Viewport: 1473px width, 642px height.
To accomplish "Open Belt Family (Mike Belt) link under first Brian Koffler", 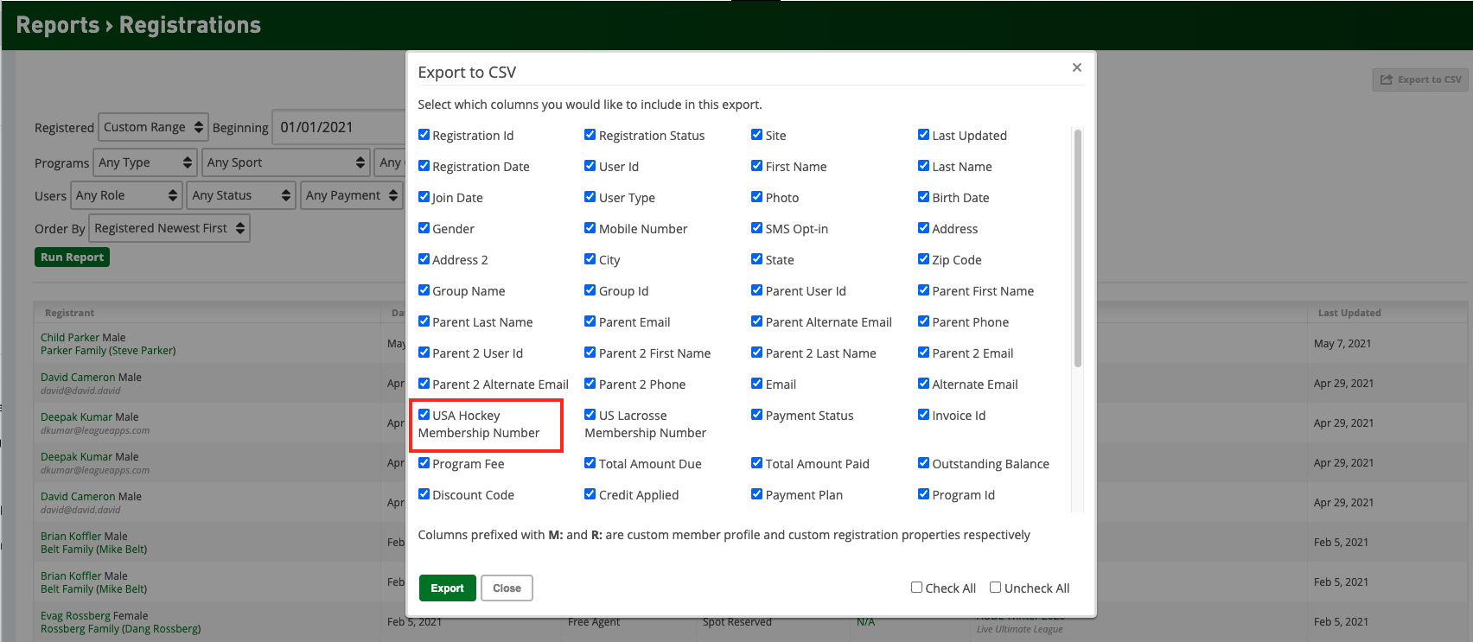I will coord(93,550).
